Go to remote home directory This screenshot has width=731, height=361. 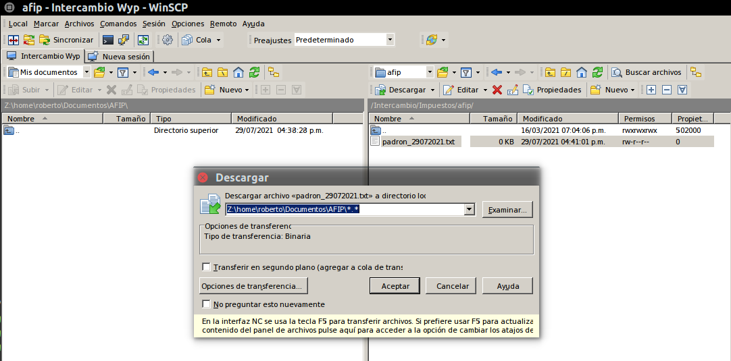click(x=582, y=72)
